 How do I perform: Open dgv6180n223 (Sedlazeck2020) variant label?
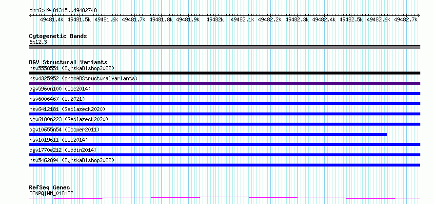pyautogui.click(x=69, y=119)
